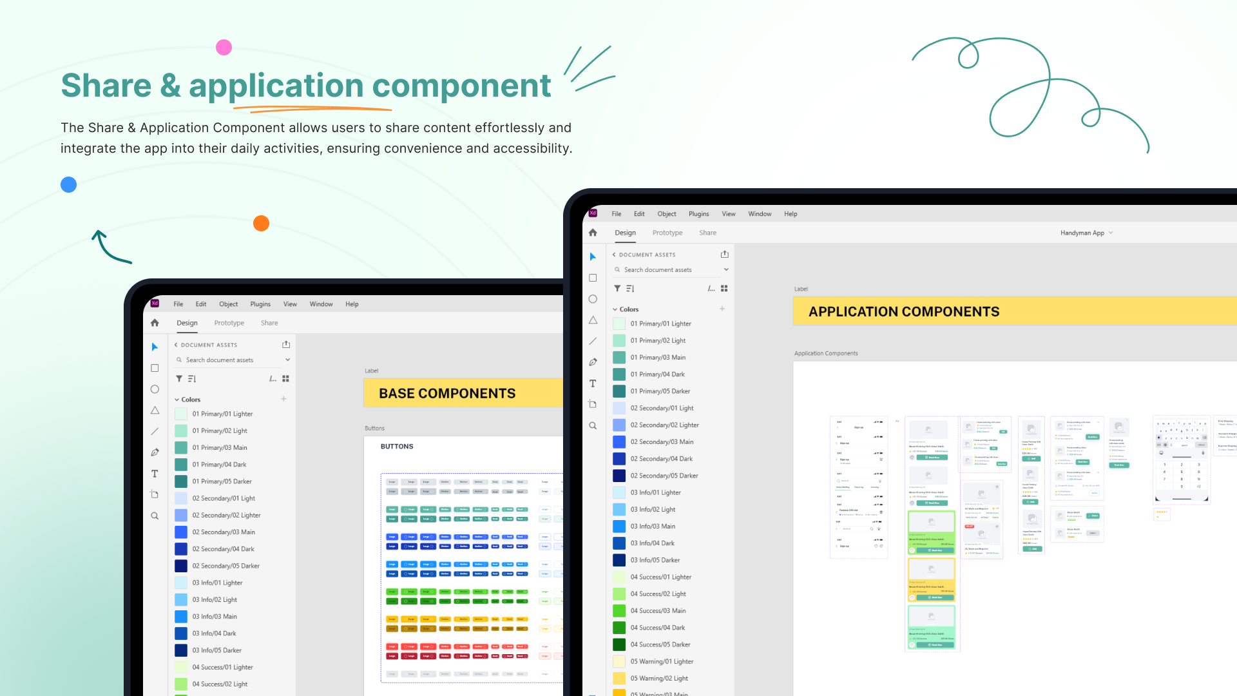The image size is (1237, 696).
Task: Click the Zoom magnifier tool in right window
Action: coord(593,426)
